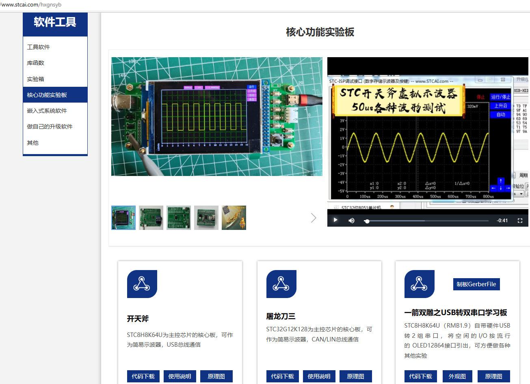Viewport: 530px width, 384px height.
Task: Select the third circuit board thumbnail
Action: point(179,218)
